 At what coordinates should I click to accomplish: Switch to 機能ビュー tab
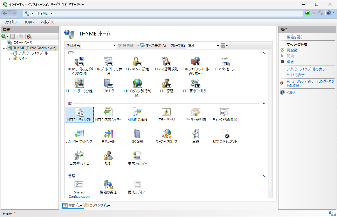click(x=73, y=206)
